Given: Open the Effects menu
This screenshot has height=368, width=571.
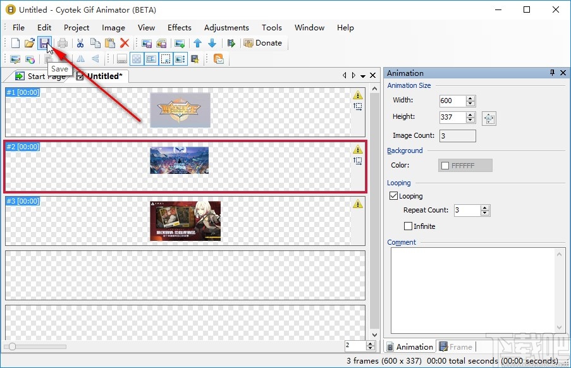Looking at the screenshot, I should [179, 28].
